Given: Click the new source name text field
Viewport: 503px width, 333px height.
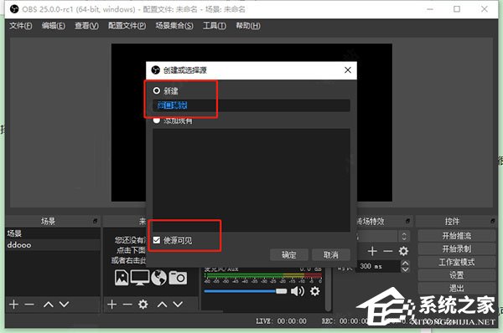Looking at the screenshot, I should (251, 105).
